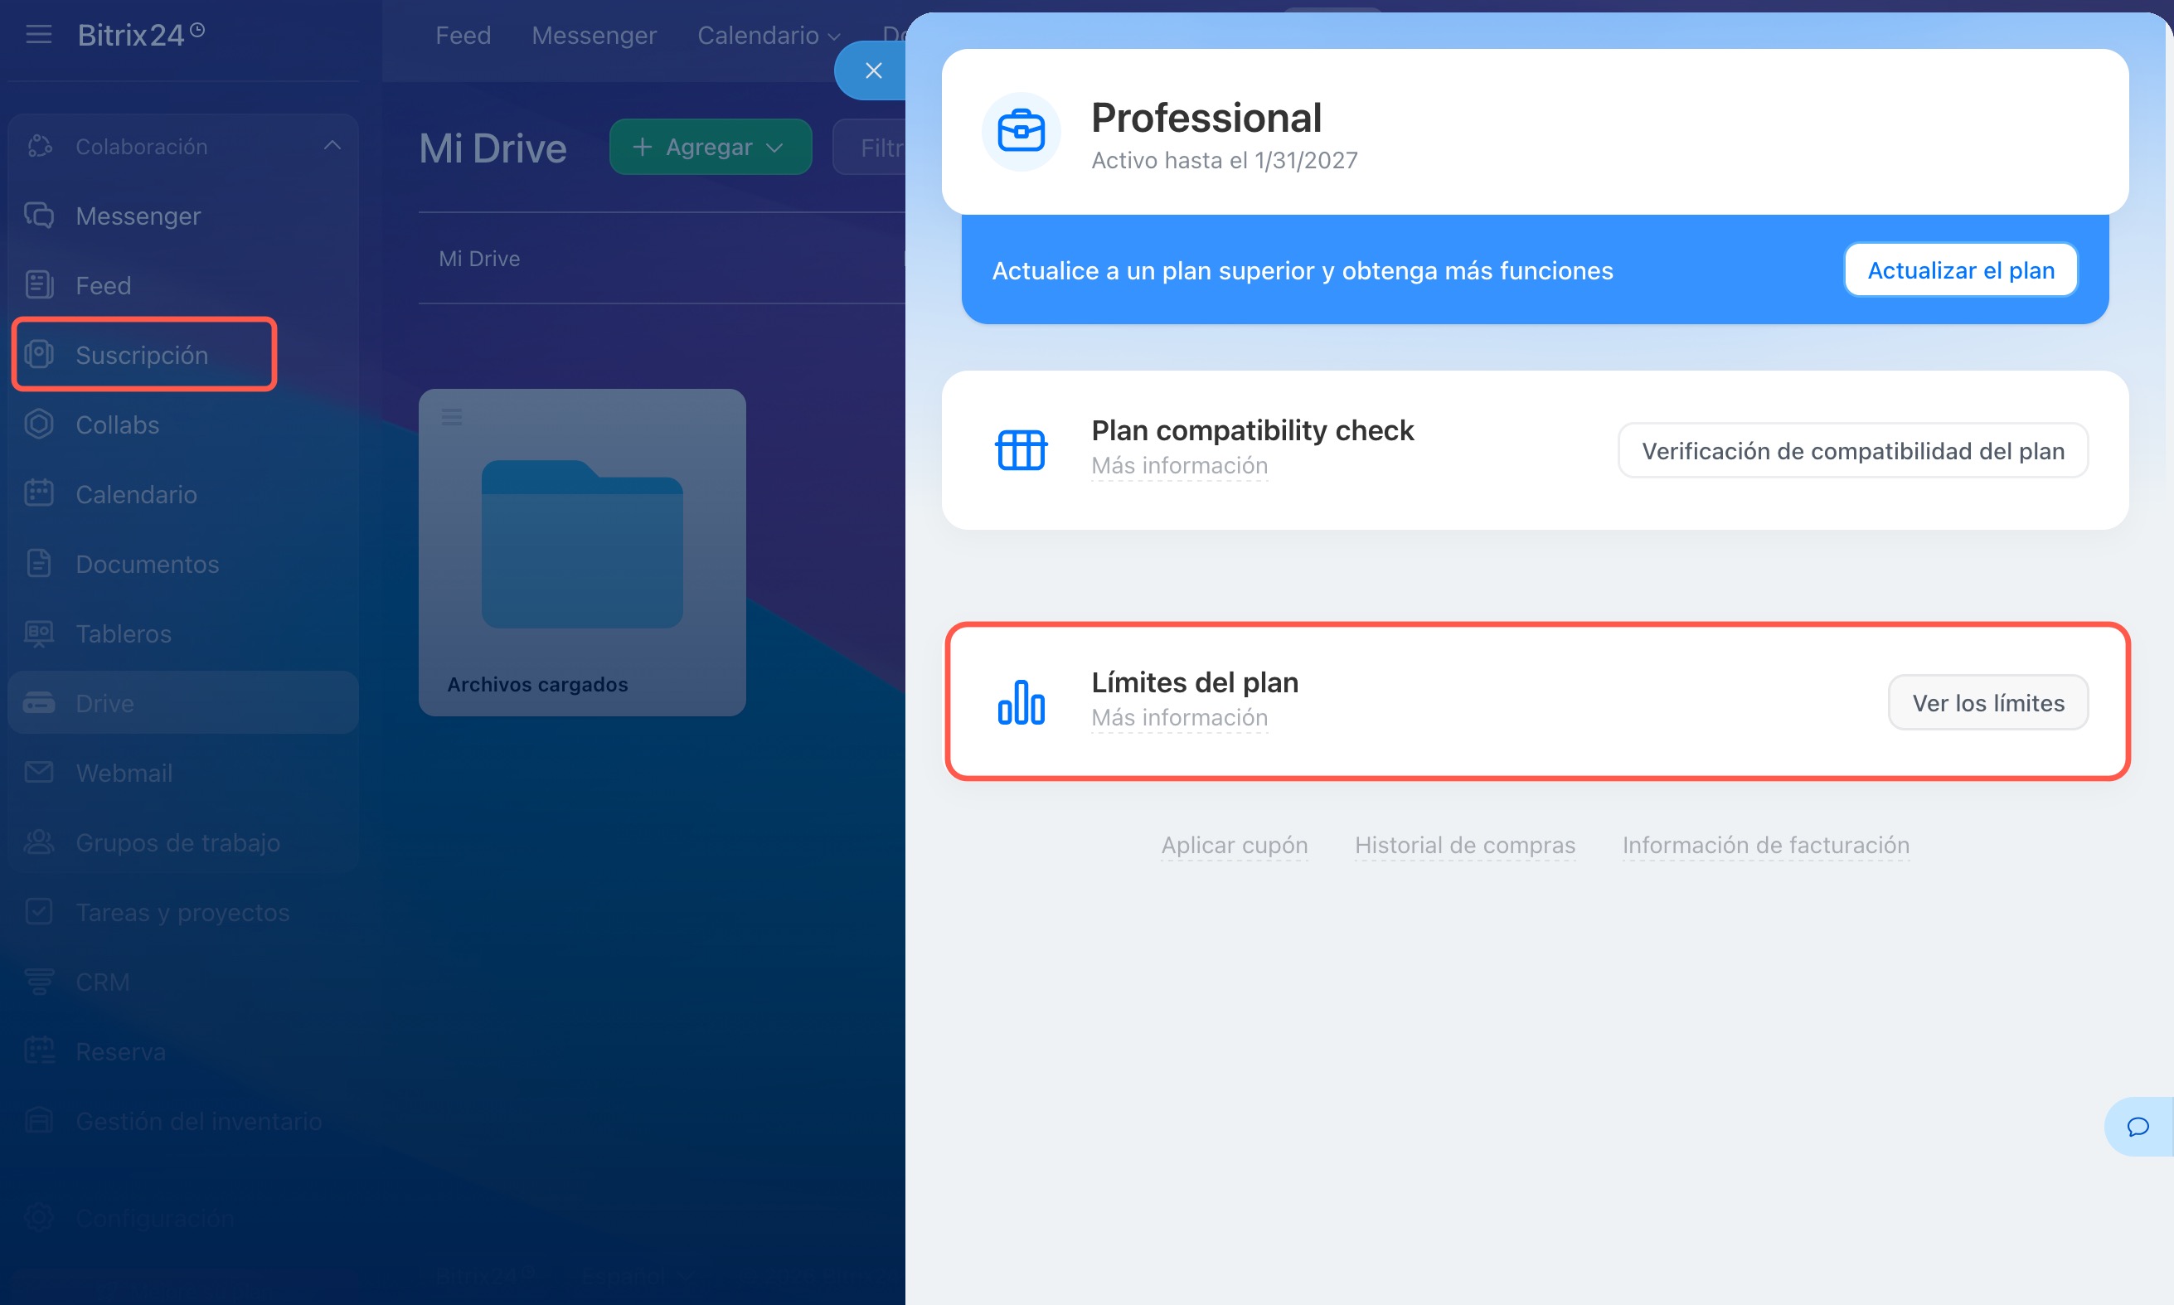Select Suscripción in the sidebar
The width and height of the screenshot is (2174, 1305).
point(142,356)
